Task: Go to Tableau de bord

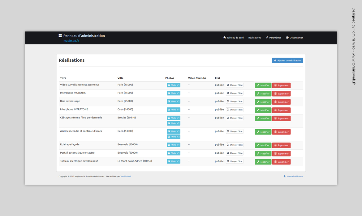Action: click(x=233, y=38)
